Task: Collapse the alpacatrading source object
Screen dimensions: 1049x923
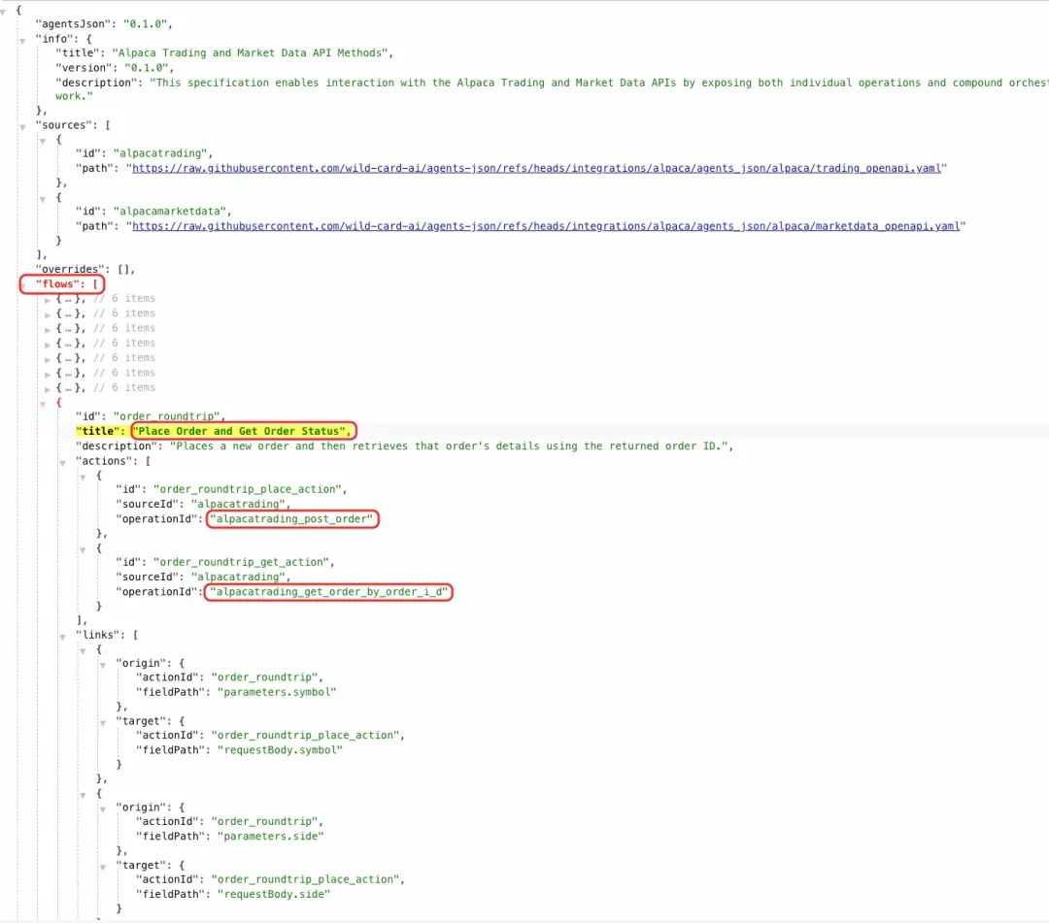Action: pos(43,141)
